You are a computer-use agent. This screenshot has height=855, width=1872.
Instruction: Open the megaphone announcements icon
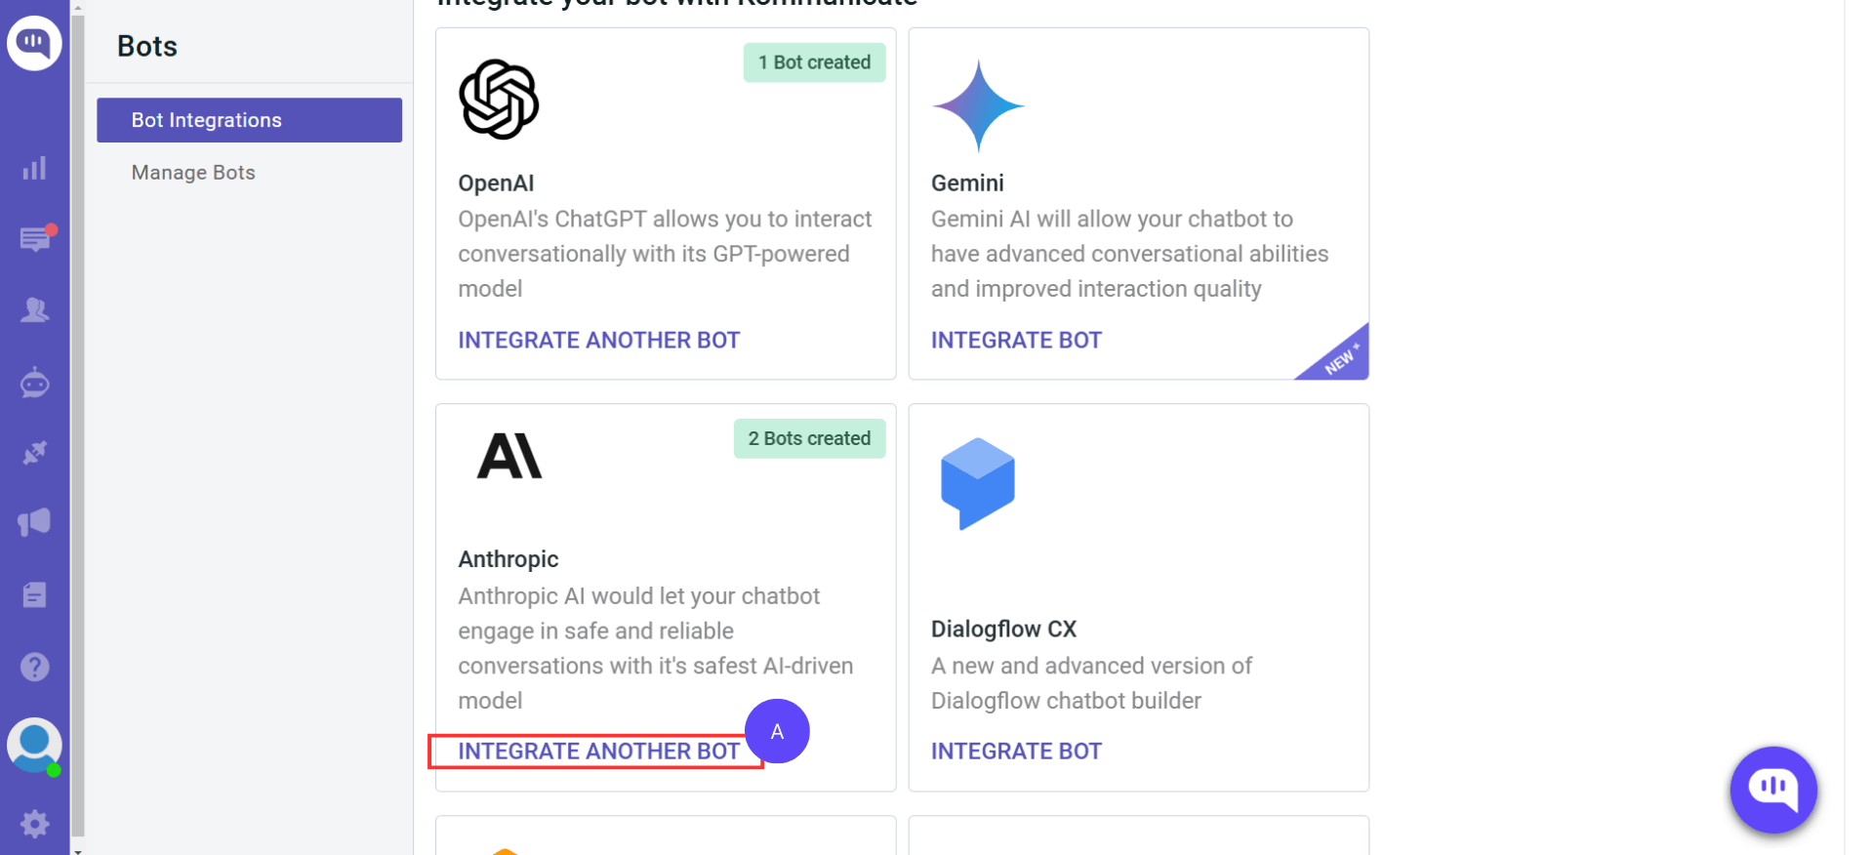34,522
